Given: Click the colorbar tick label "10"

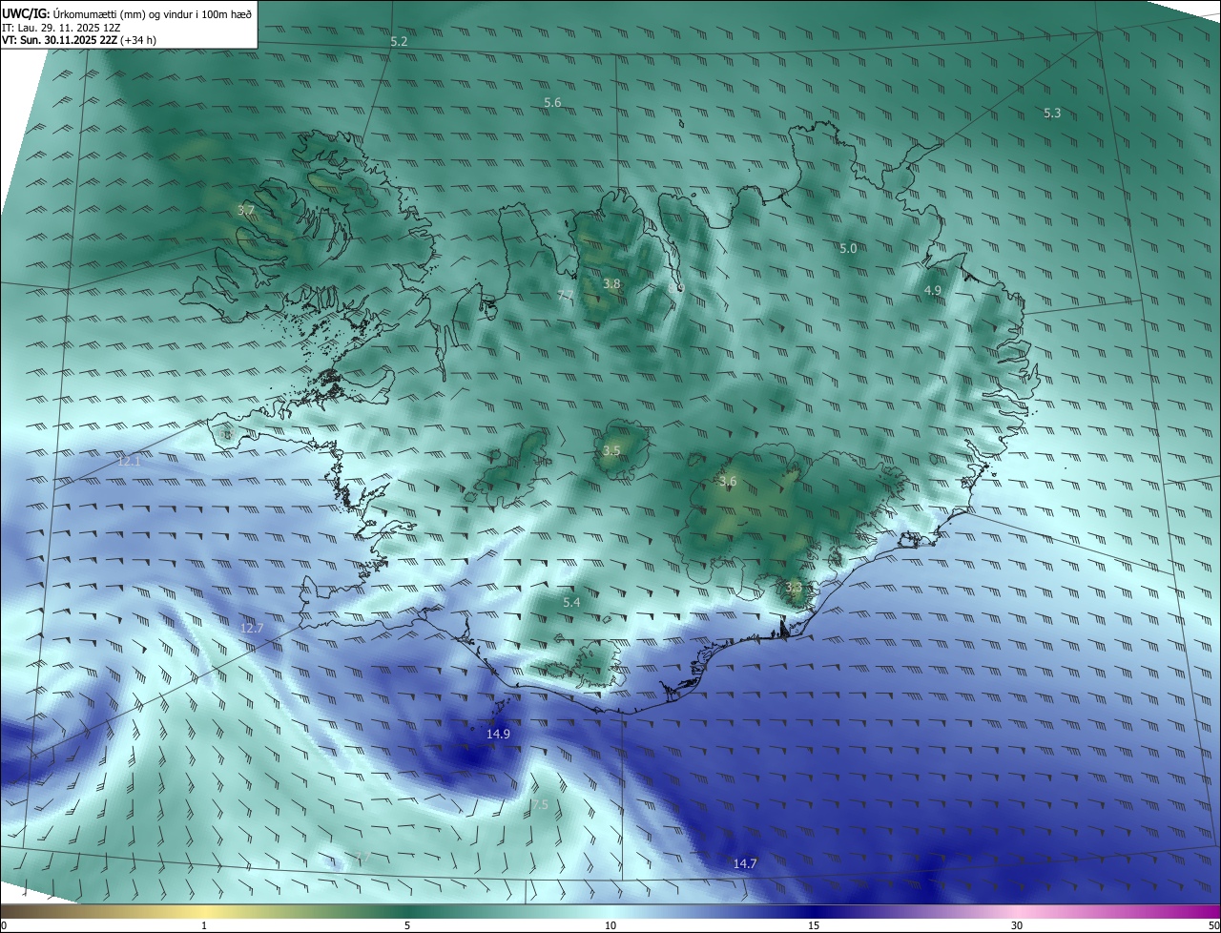Looking at the screenshot, I should 610,925.
